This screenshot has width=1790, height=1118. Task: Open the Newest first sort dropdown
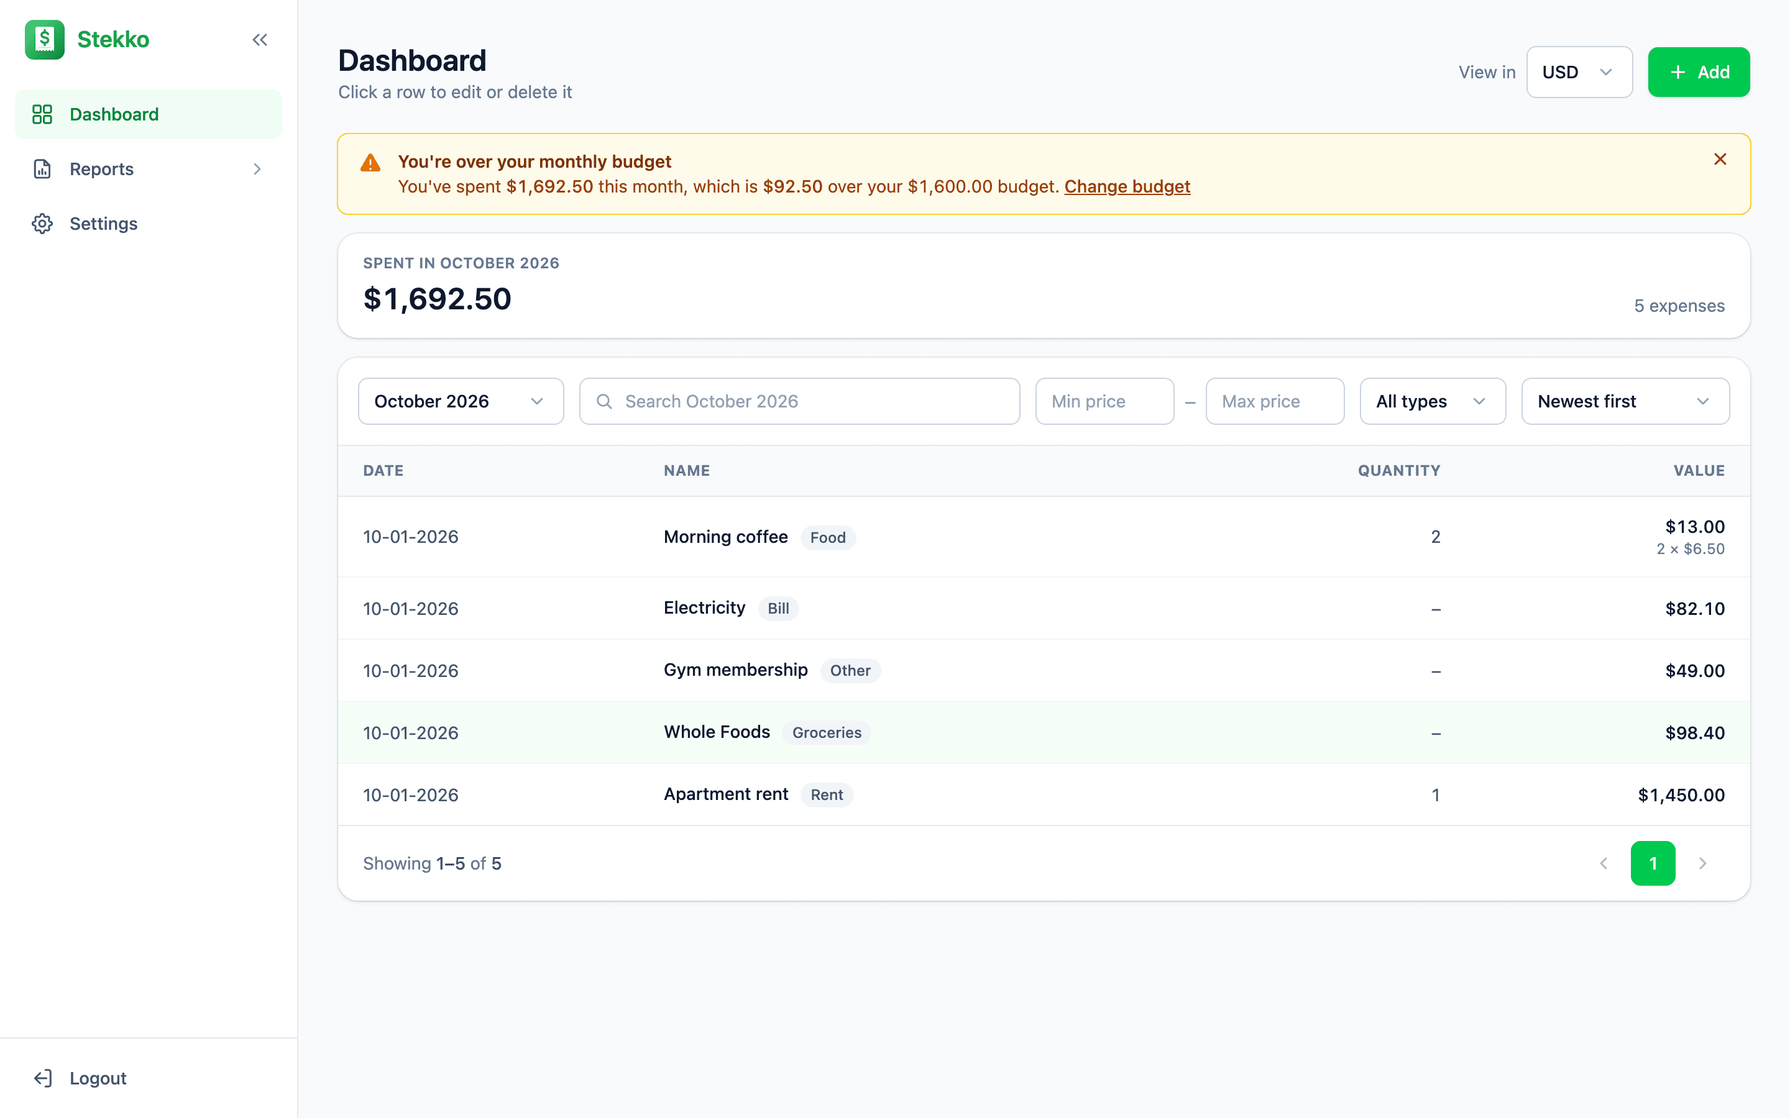1625,401
